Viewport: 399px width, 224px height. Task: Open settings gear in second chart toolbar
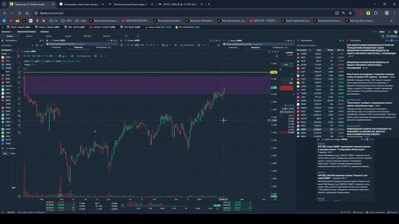(175, 45)
